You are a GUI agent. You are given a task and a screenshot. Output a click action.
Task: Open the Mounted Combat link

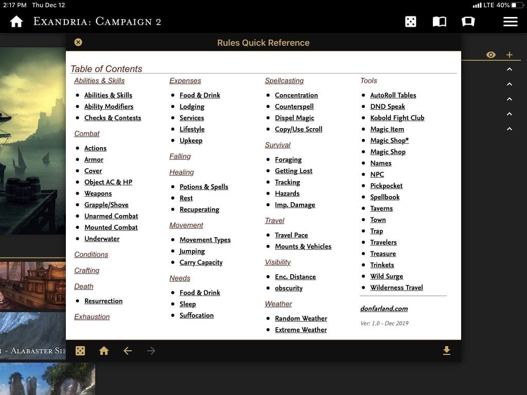coord(111,227)
